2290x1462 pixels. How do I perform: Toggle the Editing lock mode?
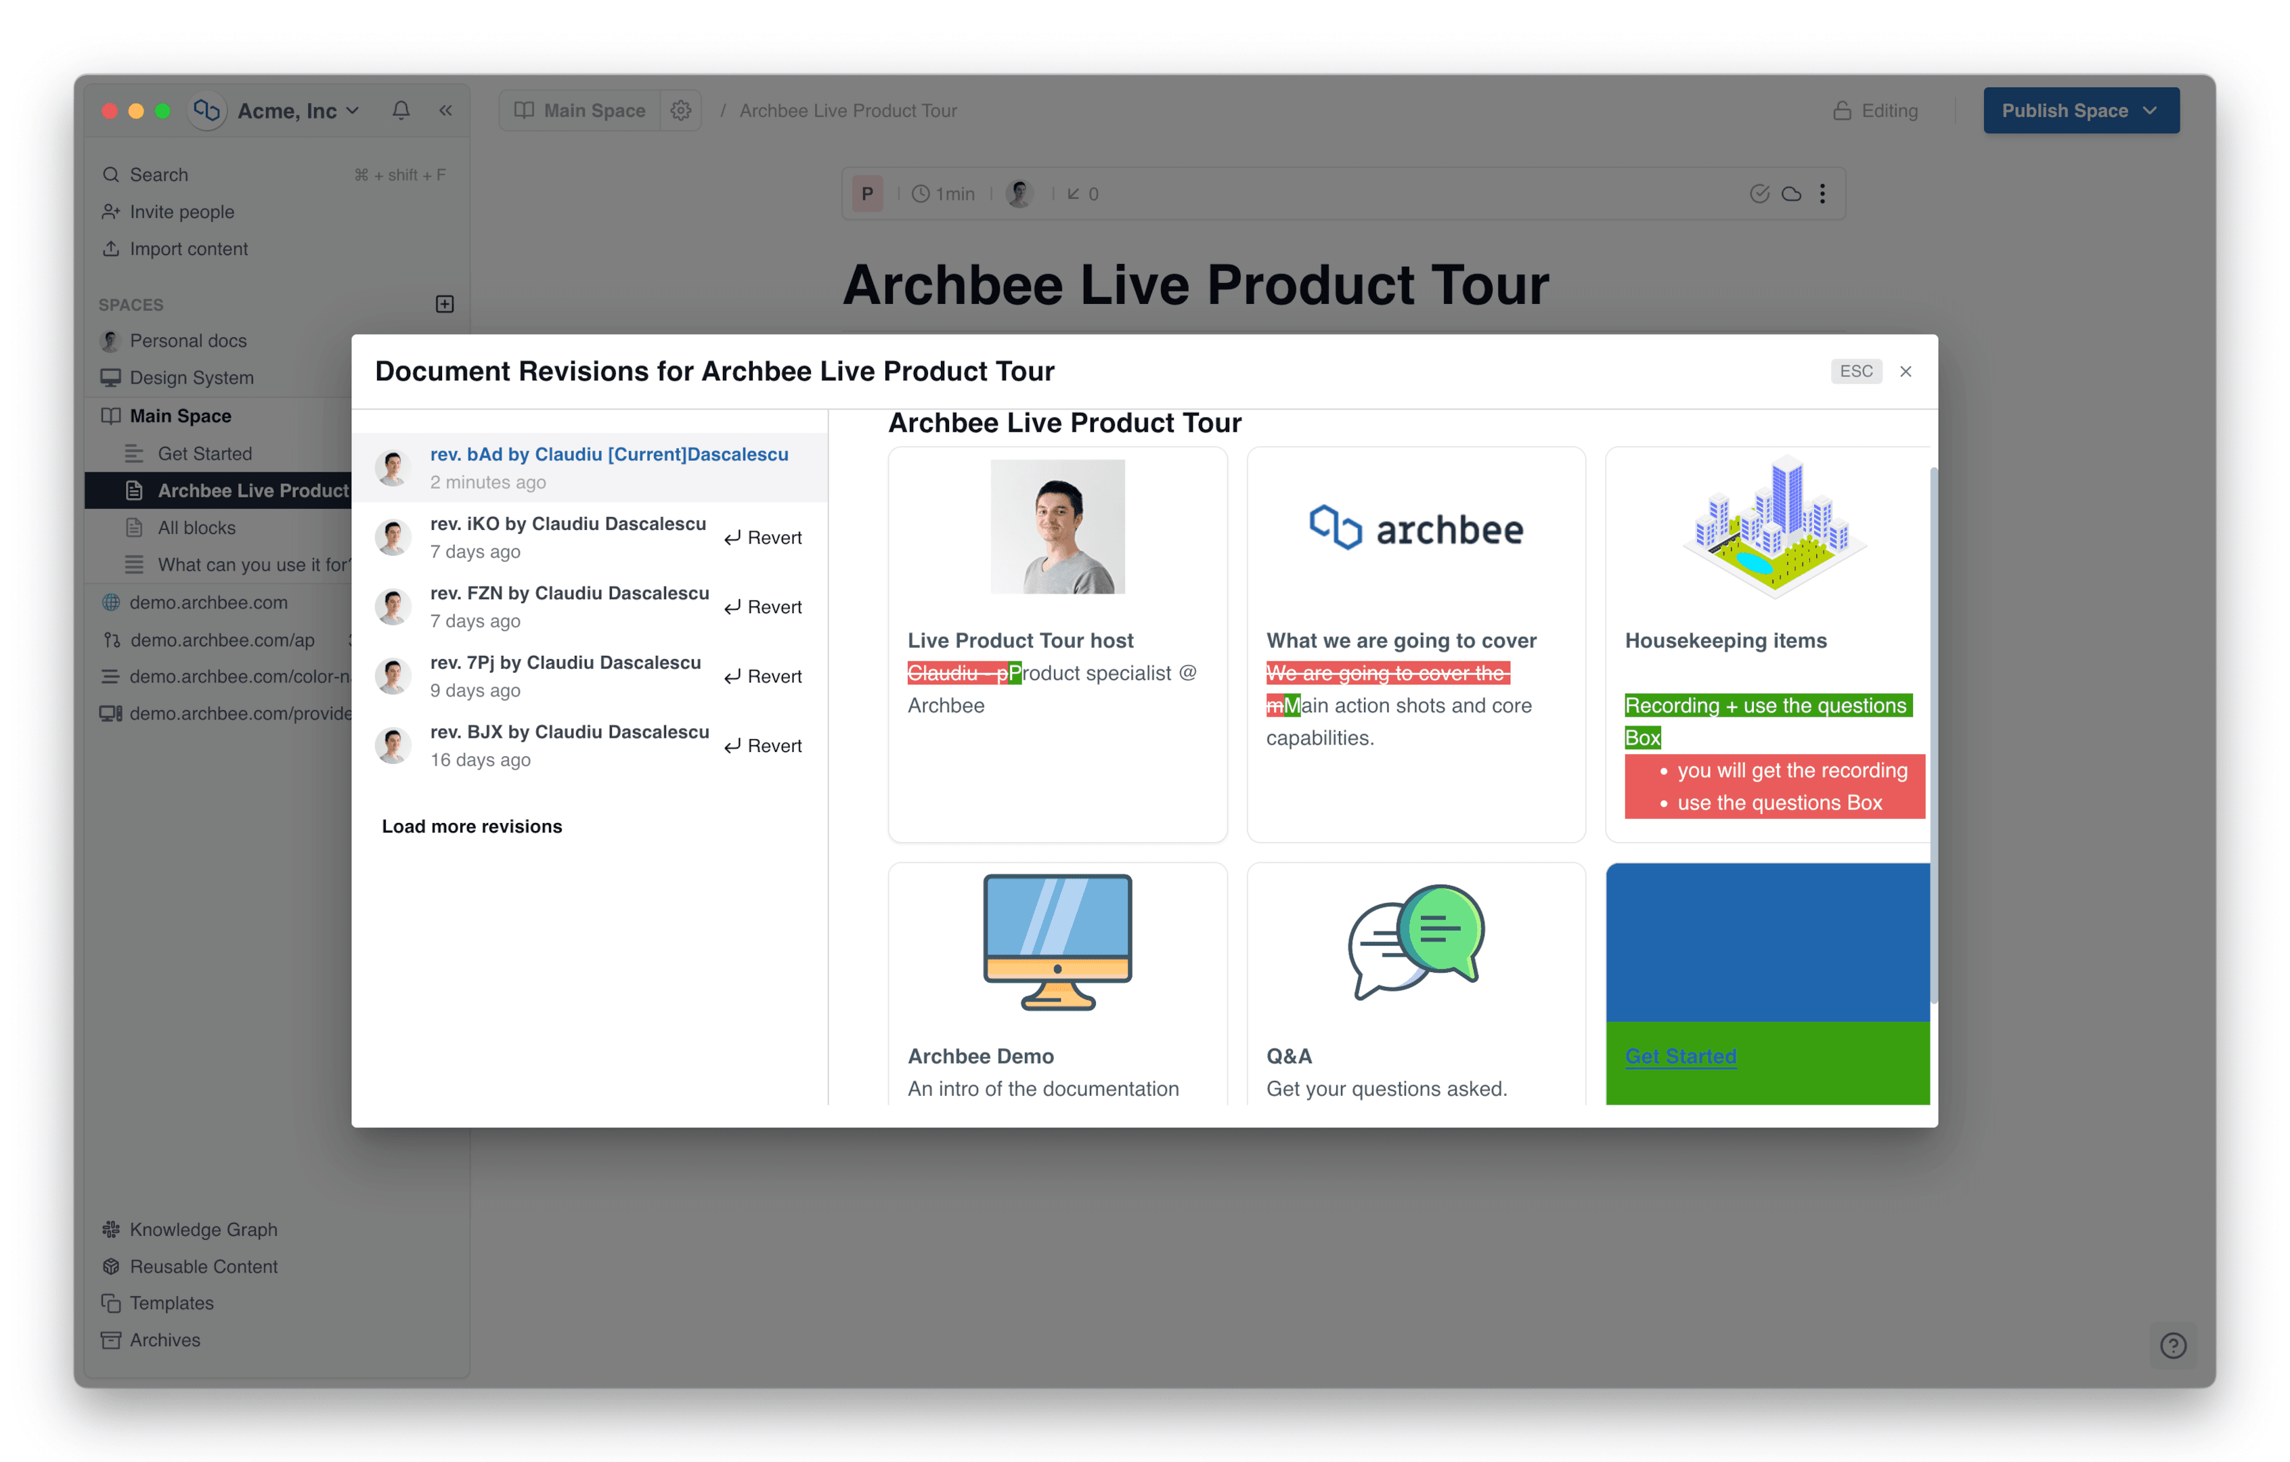click(x=1875, y=110)
